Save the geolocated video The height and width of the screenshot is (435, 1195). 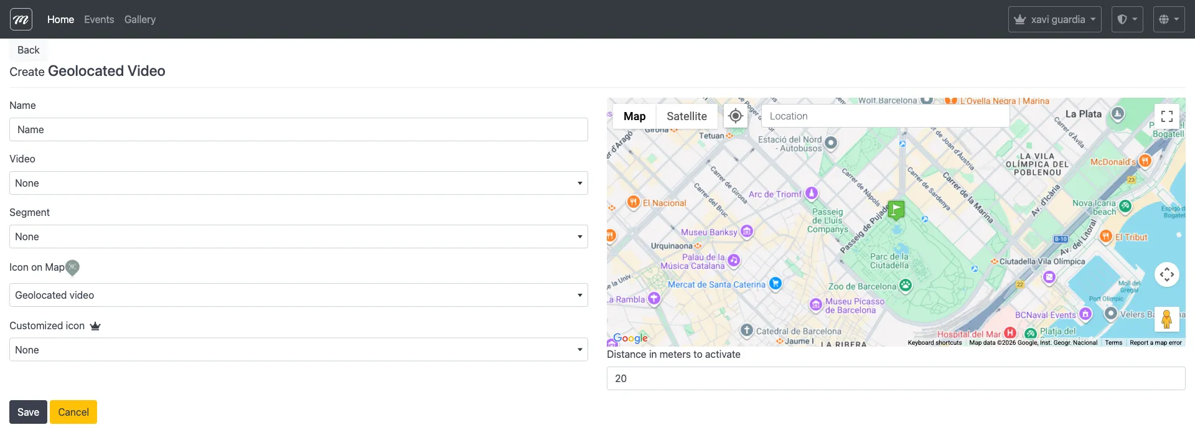(28, 412)
